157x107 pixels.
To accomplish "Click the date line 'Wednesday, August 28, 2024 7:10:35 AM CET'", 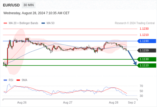I will pyautogui.click(x=36, y=13).
